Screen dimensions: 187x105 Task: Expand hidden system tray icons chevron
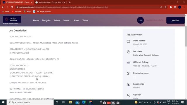click(x=151, y=102)
